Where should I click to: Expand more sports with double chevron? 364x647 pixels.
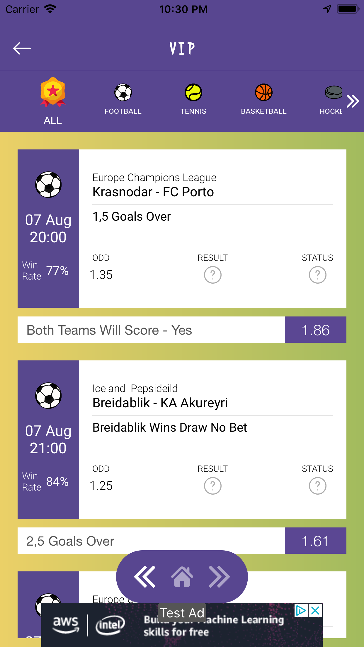tap(353, 101)
